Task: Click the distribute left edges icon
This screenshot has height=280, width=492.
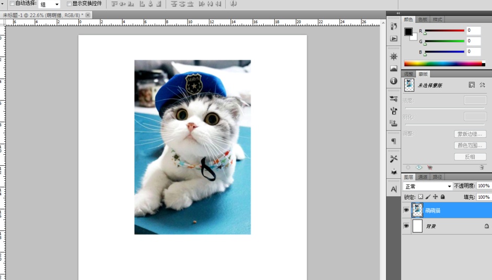Action: [x=202, y=4]
